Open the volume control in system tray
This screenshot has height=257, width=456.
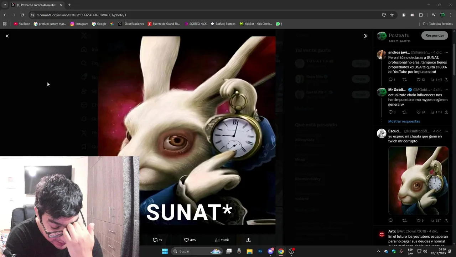tap(425, 251)
